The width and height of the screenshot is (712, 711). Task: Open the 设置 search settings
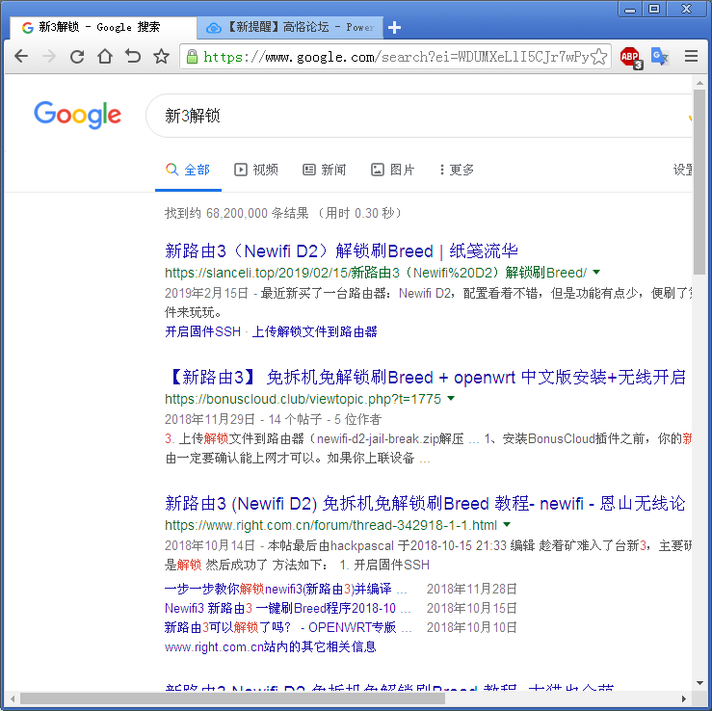pyautogui.click(x=682, y=170)
